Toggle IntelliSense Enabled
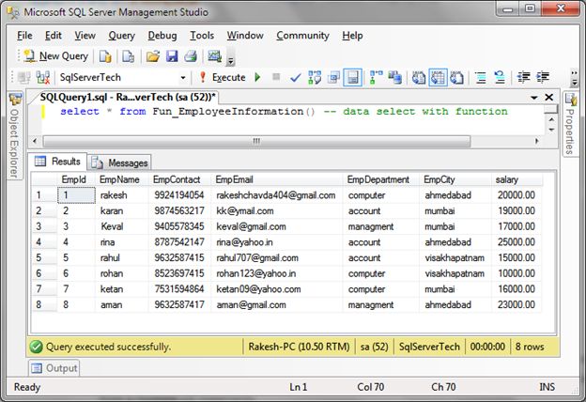 click(352, 77)
